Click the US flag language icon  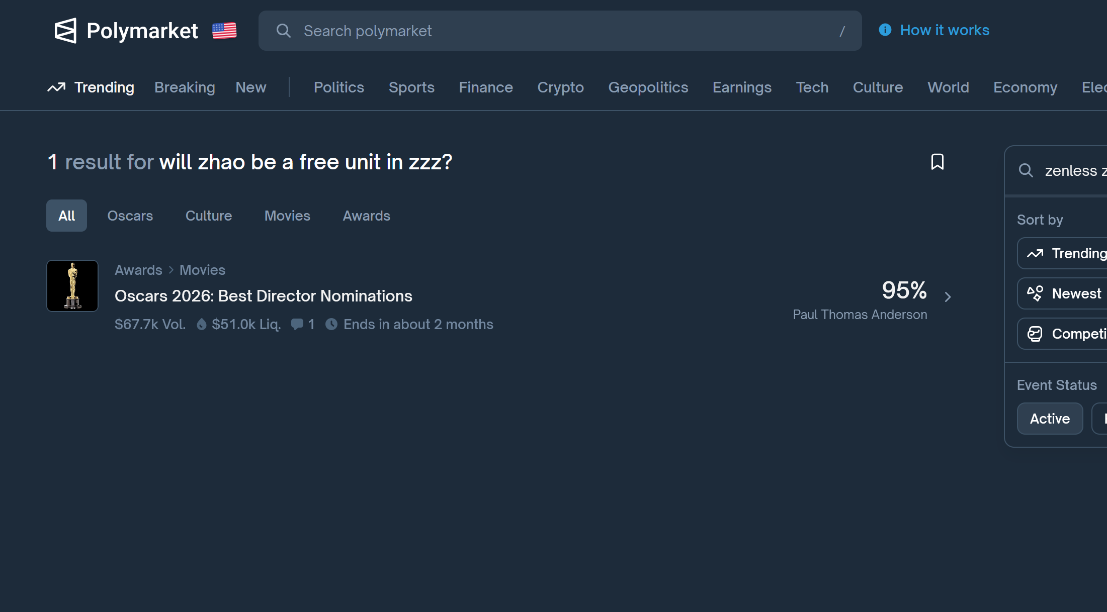click(224, 31)
